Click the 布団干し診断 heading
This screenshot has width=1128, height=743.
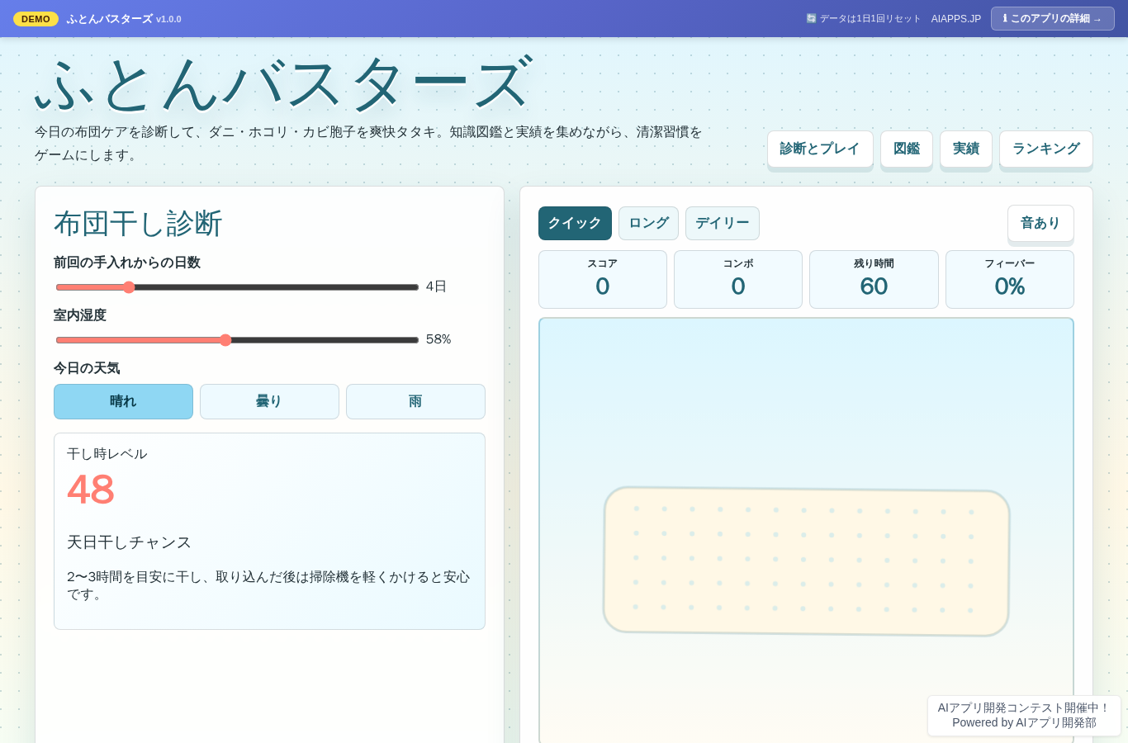tap(138, 224)
